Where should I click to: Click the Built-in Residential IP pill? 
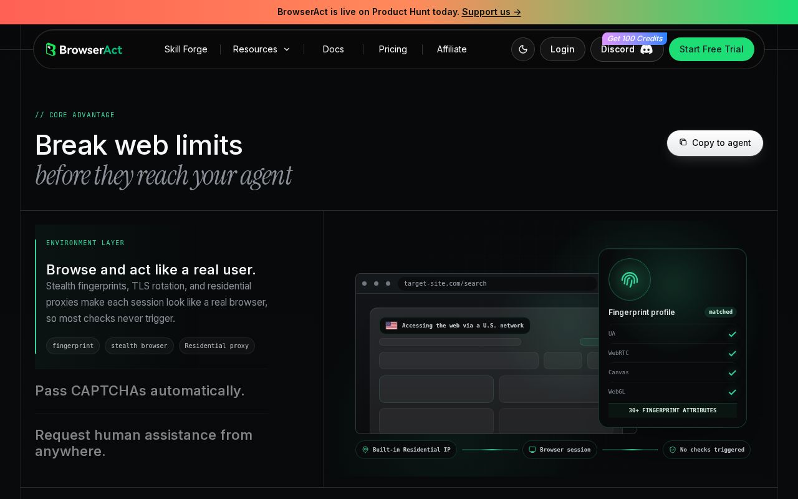point(406,450)
